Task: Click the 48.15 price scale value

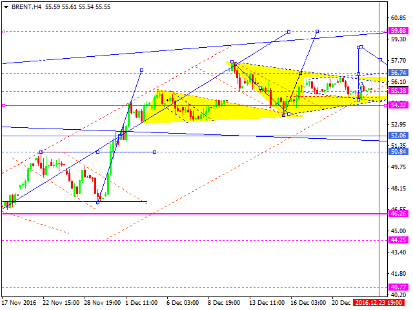Action: (399, 189)
